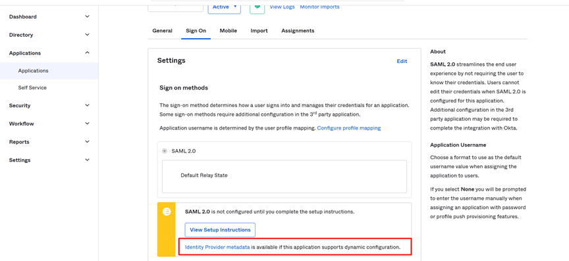Expand the Dashboard menu chevron
569x261 pixels.
click(x=87, y=16)
